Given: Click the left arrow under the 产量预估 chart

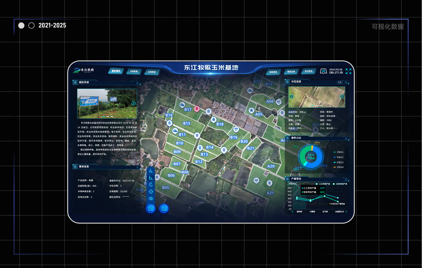Looking at the screenshot, I should (x=293, y=212).
